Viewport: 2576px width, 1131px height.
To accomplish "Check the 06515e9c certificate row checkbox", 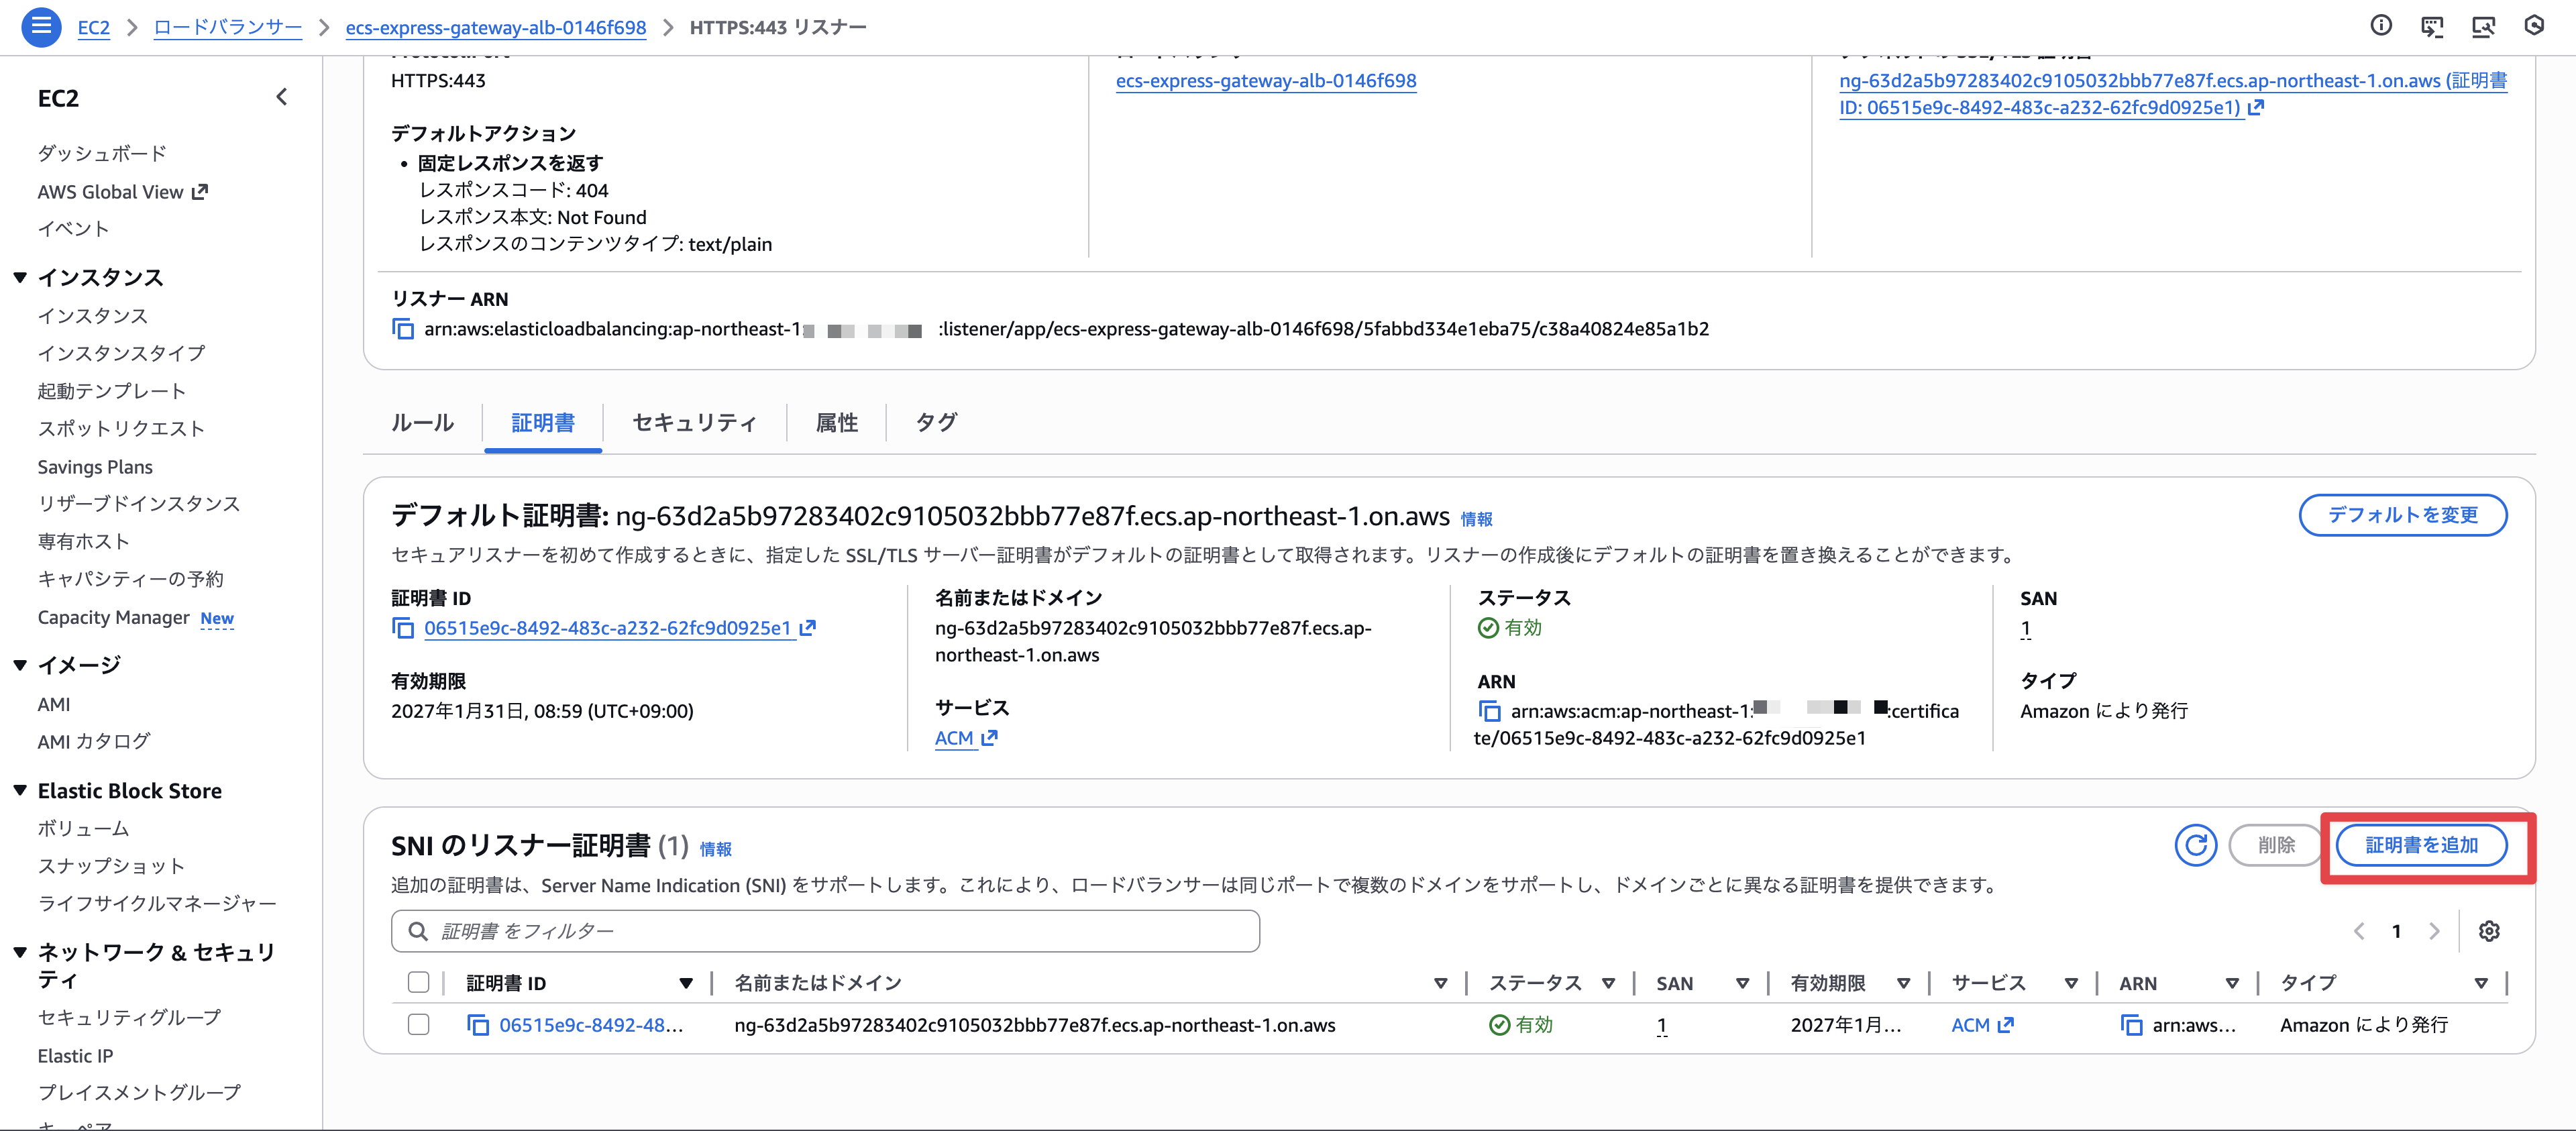I will click(x=419, y=1025).
